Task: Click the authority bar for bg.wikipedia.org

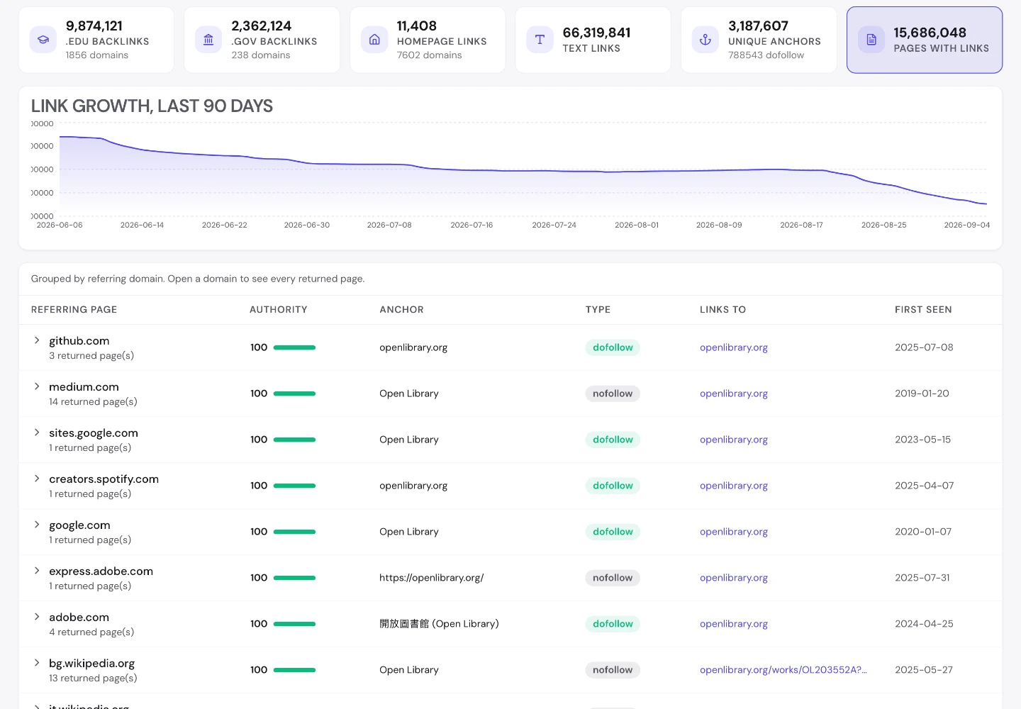Action: tap(294, 670)
